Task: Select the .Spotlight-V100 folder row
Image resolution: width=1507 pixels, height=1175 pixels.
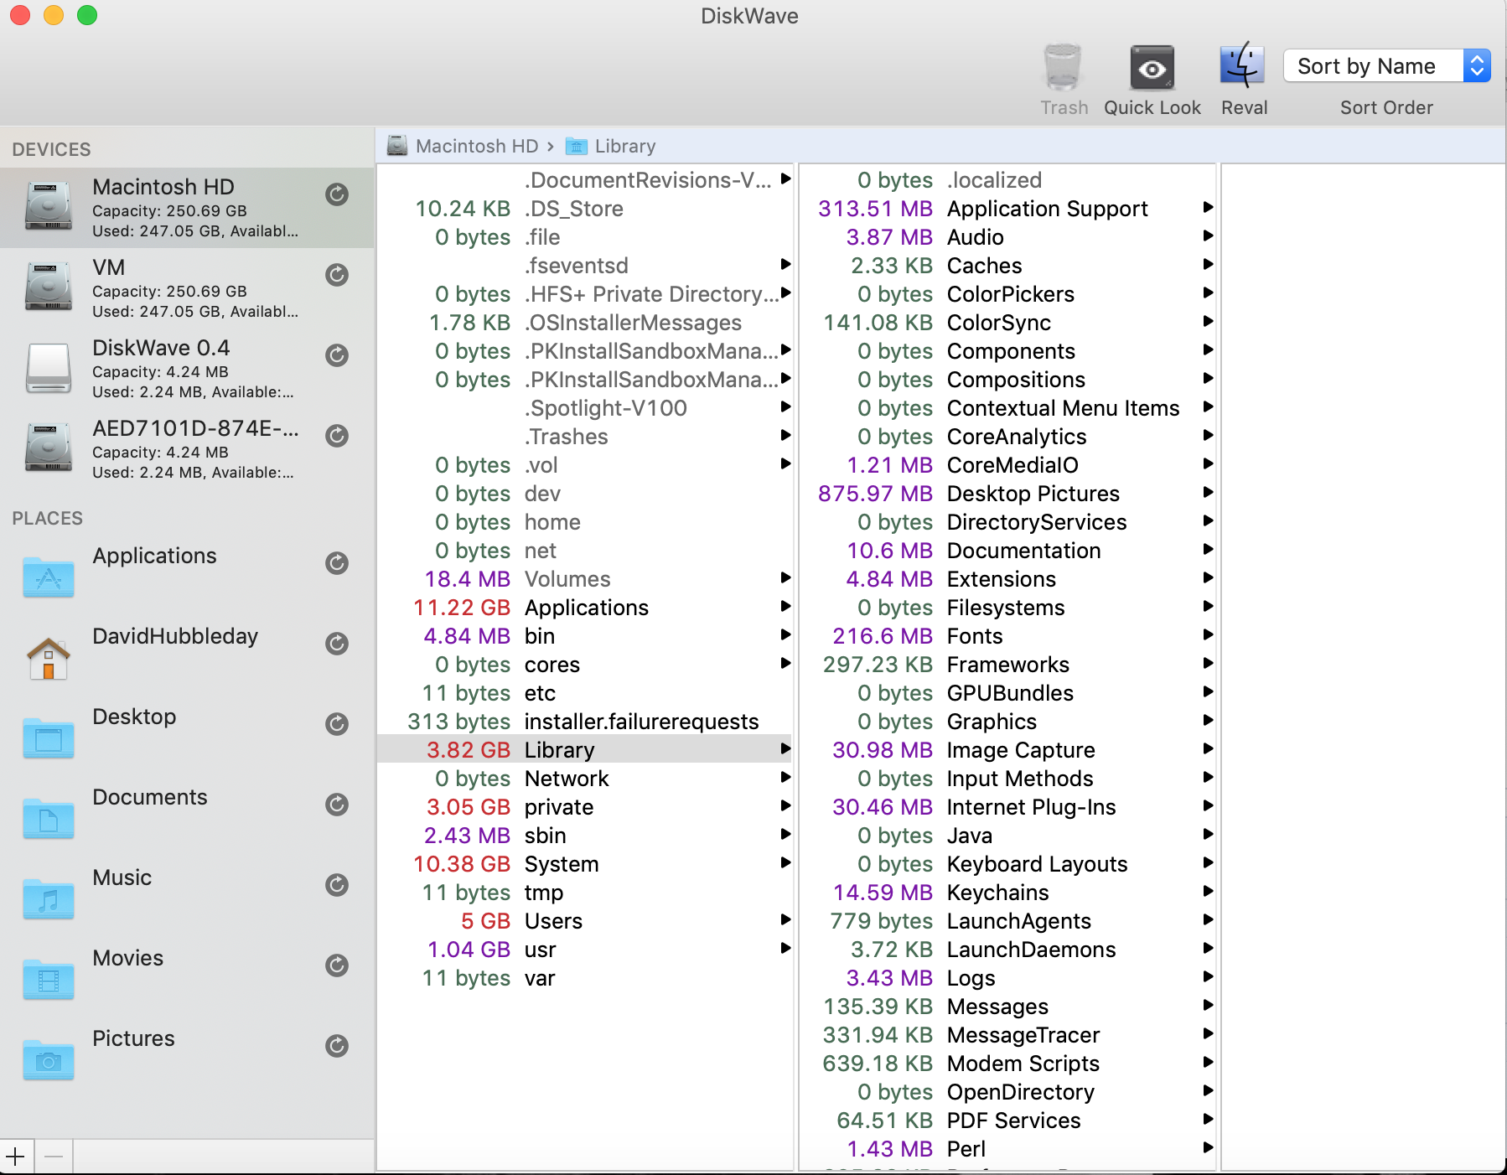Action: pyautogui.click(x=585, y=407)
